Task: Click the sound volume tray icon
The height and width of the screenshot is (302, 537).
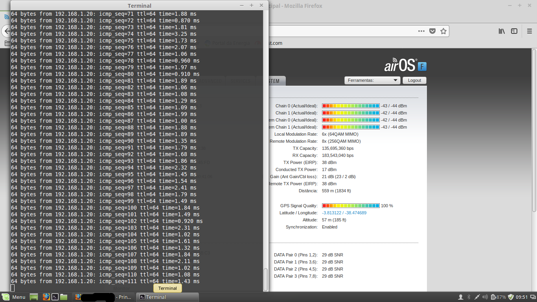Action: [485, 297]
